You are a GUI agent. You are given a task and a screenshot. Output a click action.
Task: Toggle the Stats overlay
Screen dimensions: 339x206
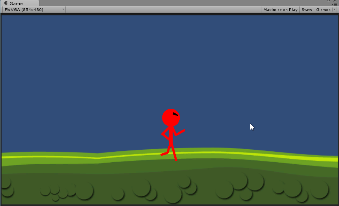[307, 9]
